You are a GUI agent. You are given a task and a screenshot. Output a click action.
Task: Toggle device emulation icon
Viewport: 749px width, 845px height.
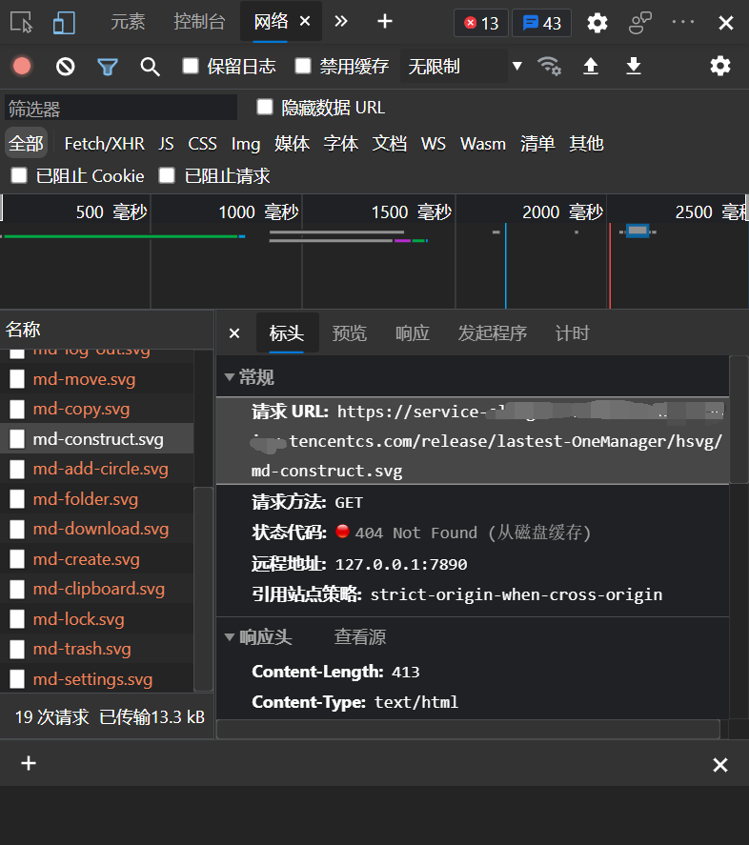[64, 23]
